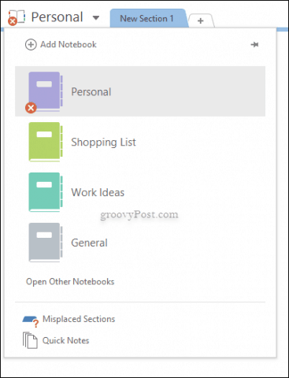Click the Add Notebook plus circle icon
Screen dimensions: 289x378
pyautogui.click(x=31, y=45)
